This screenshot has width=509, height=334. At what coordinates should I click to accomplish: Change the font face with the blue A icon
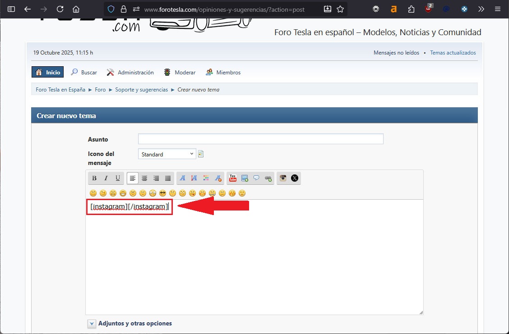(x=182, y=178)
